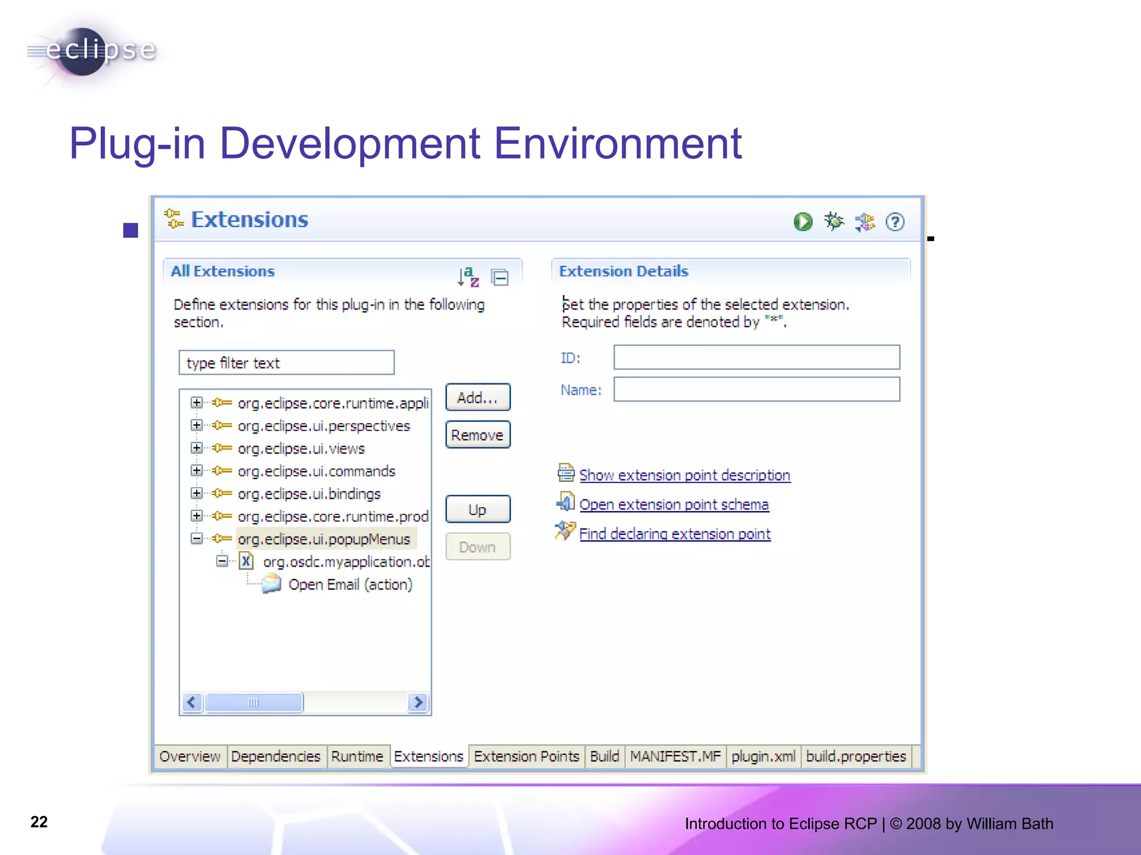Sort extensions alphabetically using a-z icon
Image resolution: width=1141 pixels, height=855 pixels.
click(469, 277)
